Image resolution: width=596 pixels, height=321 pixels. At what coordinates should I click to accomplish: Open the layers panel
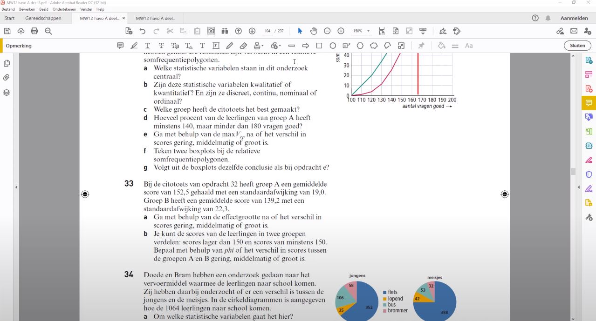coord(7,92)
